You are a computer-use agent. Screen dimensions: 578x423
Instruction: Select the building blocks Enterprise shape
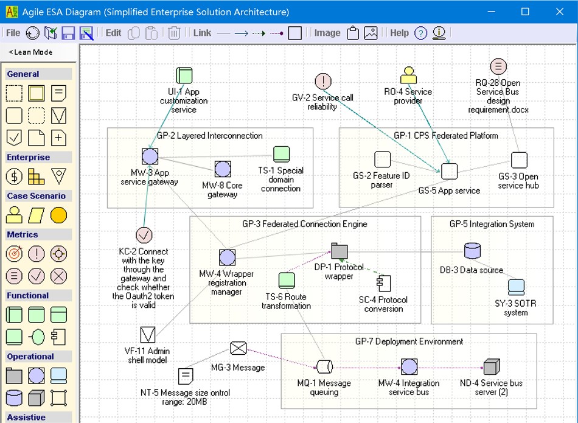[36, 177]
